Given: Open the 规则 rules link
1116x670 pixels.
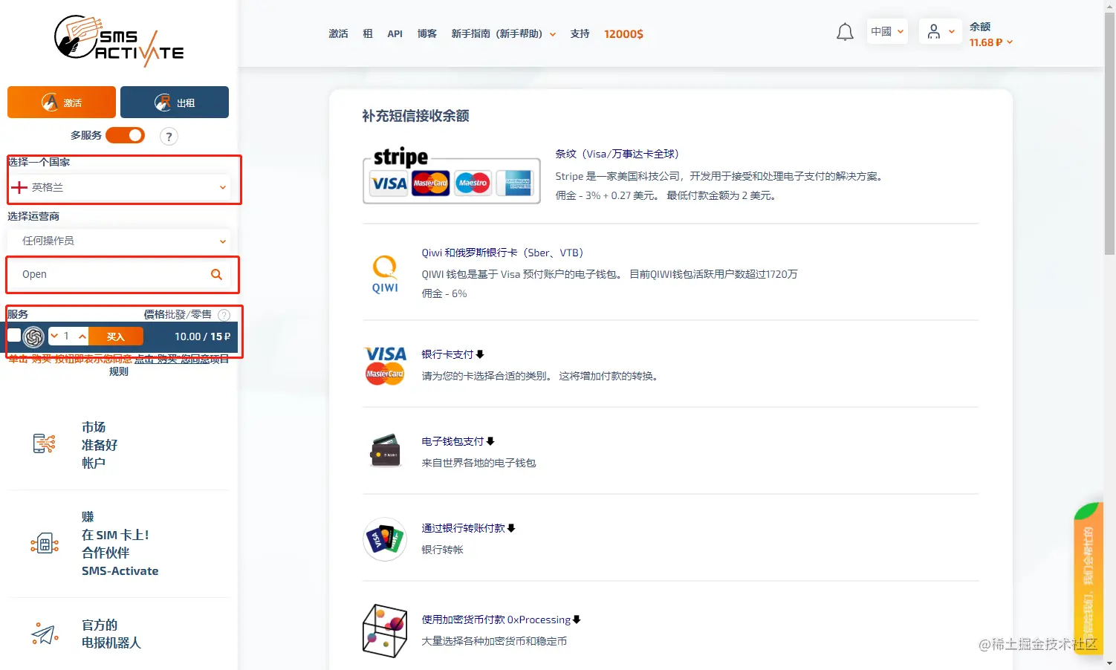Looking at the screenshot, I should point(119,371).
